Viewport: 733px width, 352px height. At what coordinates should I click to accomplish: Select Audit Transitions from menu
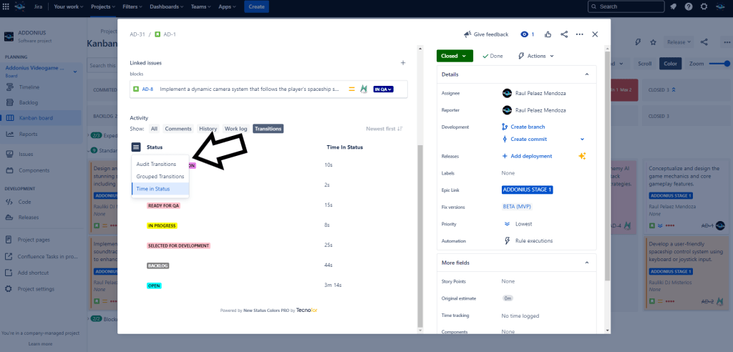coord(156,165)
